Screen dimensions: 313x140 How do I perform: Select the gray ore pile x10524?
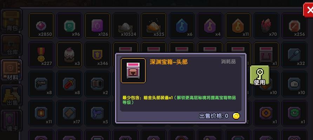coord(126,26)
